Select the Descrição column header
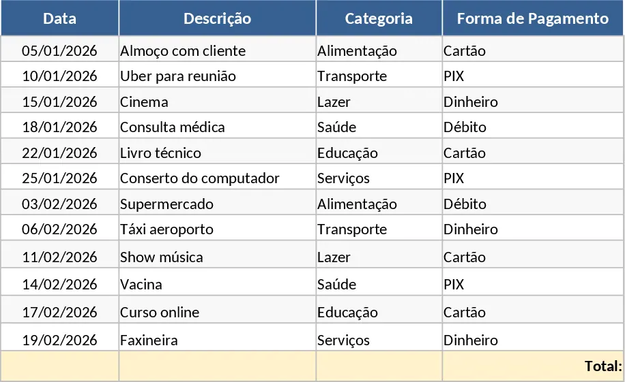The height and width of the screenshot is (382, 625). [217, 18]
